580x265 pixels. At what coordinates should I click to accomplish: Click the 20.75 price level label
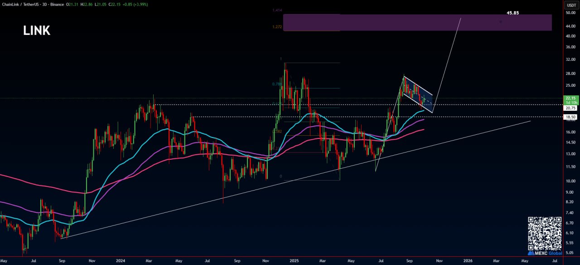pyautogui.click(x=570, y=108)
